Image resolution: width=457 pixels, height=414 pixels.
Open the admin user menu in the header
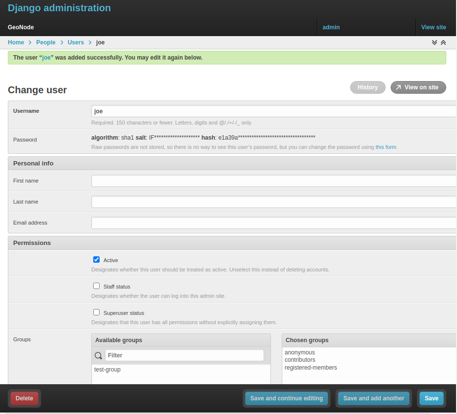[x=331, y=27]
